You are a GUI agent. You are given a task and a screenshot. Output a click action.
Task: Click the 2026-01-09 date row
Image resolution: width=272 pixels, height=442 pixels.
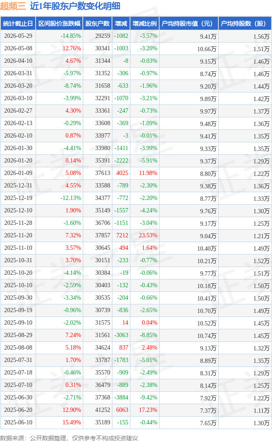click(x=136, y=173)
